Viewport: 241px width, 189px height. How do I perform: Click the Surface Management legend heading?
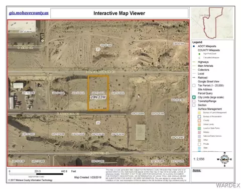[210, 109]
